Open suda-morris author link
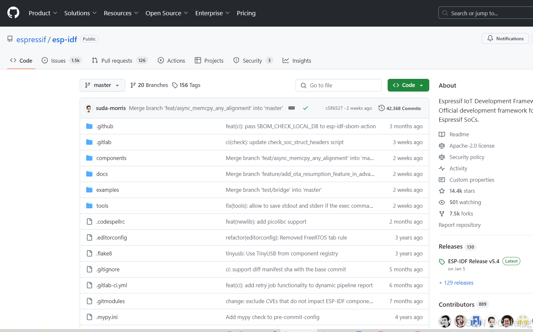 click(111, 108)
